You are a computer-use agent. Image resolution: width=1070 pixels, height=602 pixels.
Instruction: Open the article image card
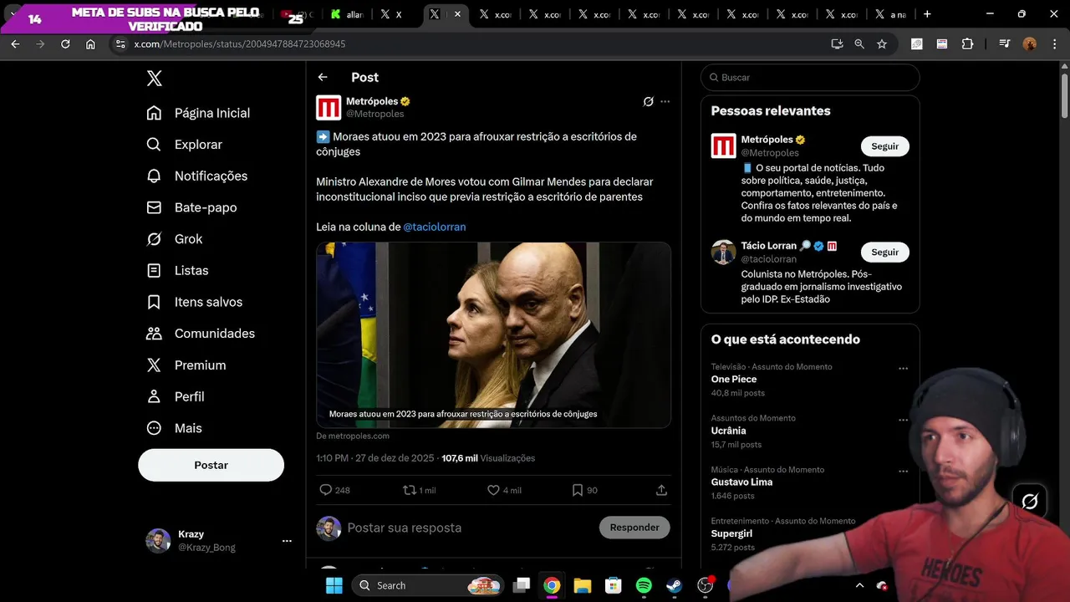[493, 334]
